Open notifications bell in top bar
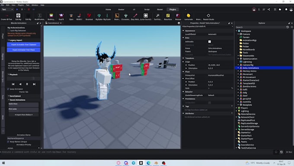The image size is (294, 166). (286, 10)
